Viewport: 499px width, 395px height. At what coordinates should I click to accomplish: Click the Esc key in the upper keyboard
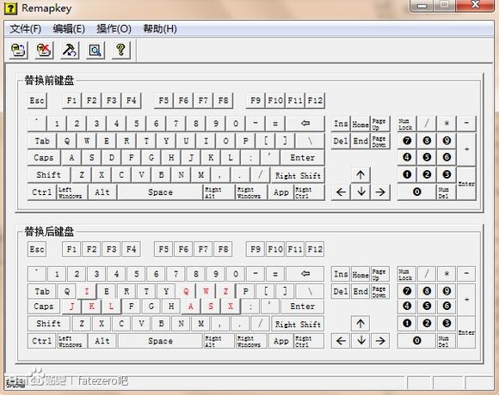[x=37, y=100]
